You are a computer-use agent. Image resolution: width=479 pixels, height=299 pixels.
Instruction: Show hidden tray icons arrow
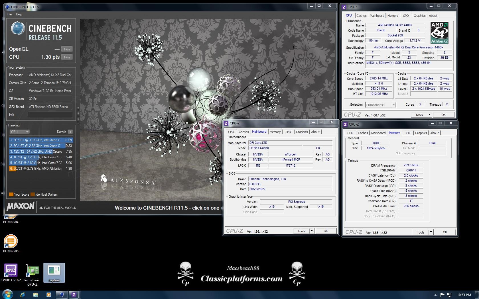click(x=435, y=295)
